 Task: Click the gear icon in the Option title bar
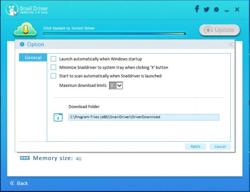[x=22, y=45]
